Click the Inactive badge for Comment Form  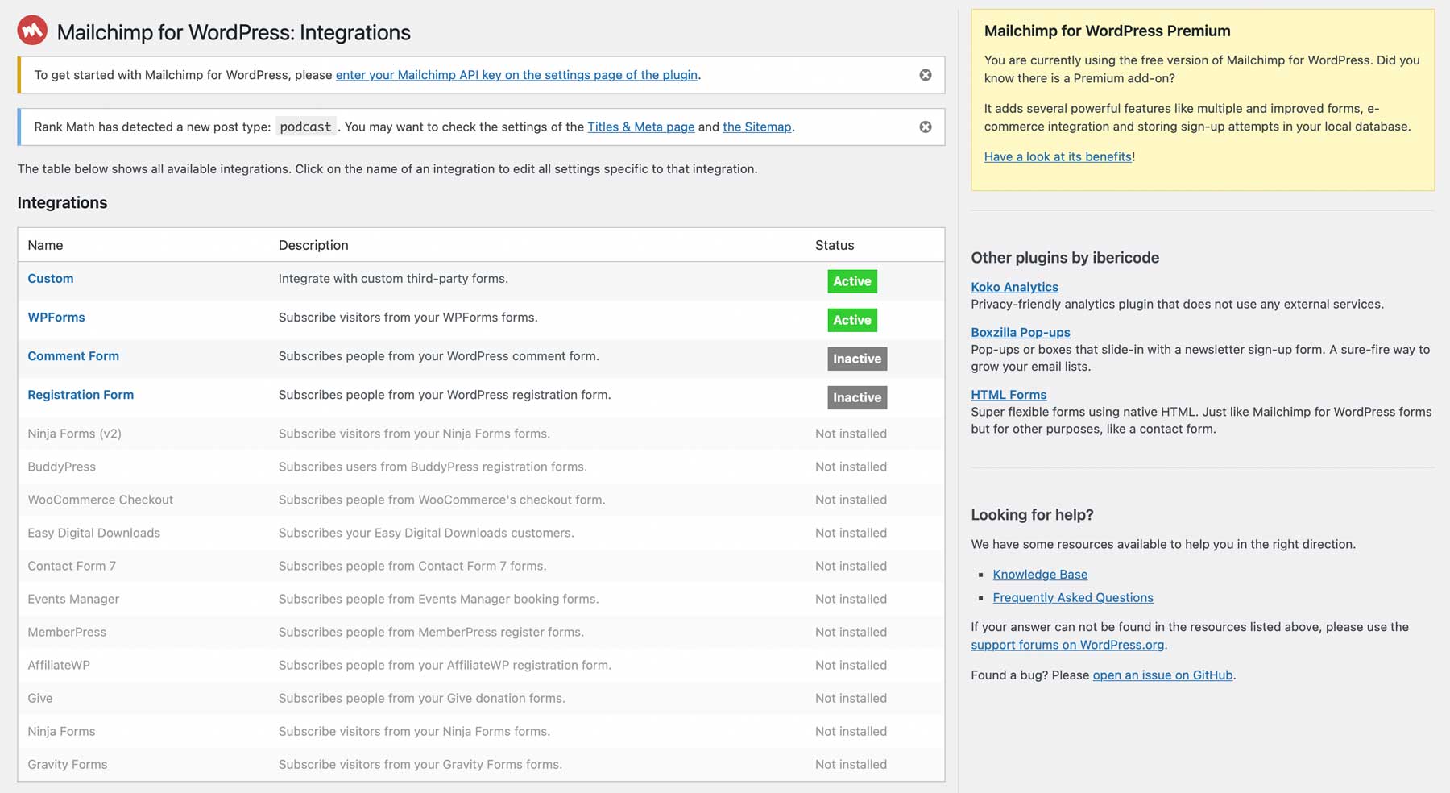coord(857,359)
